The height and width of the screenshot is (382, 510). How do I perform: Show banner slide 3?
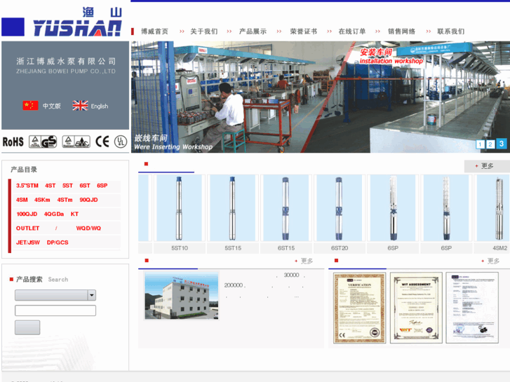click(x=501, y=144)
